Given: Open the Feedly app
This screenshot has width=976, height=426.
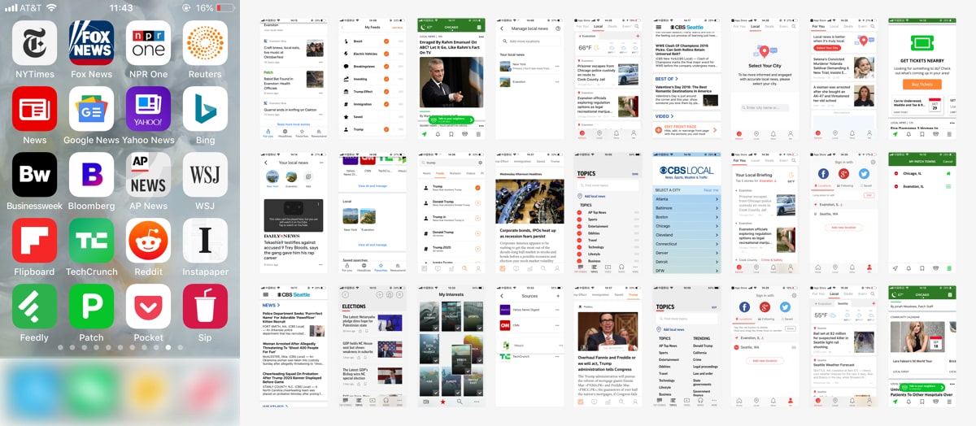Looking at the screenshot, I should coord(34,306).
